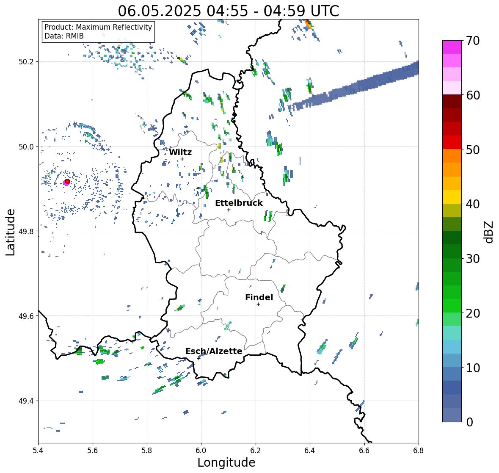499x473 pixels.
Task: Click the Latitude axis label
Action: click(x=11, y=232)
